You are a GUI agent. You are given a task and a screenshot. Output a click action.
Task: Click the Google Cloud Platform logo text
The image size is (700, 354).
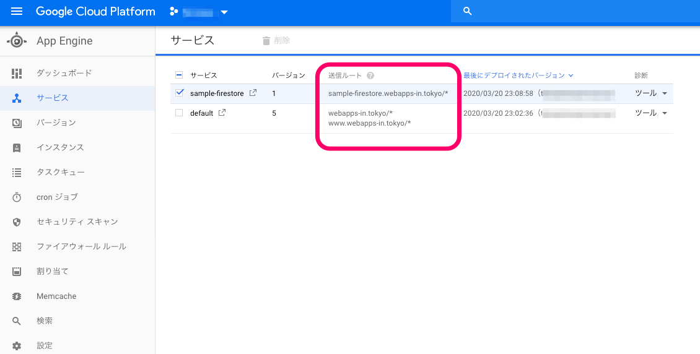coord(95,12)
